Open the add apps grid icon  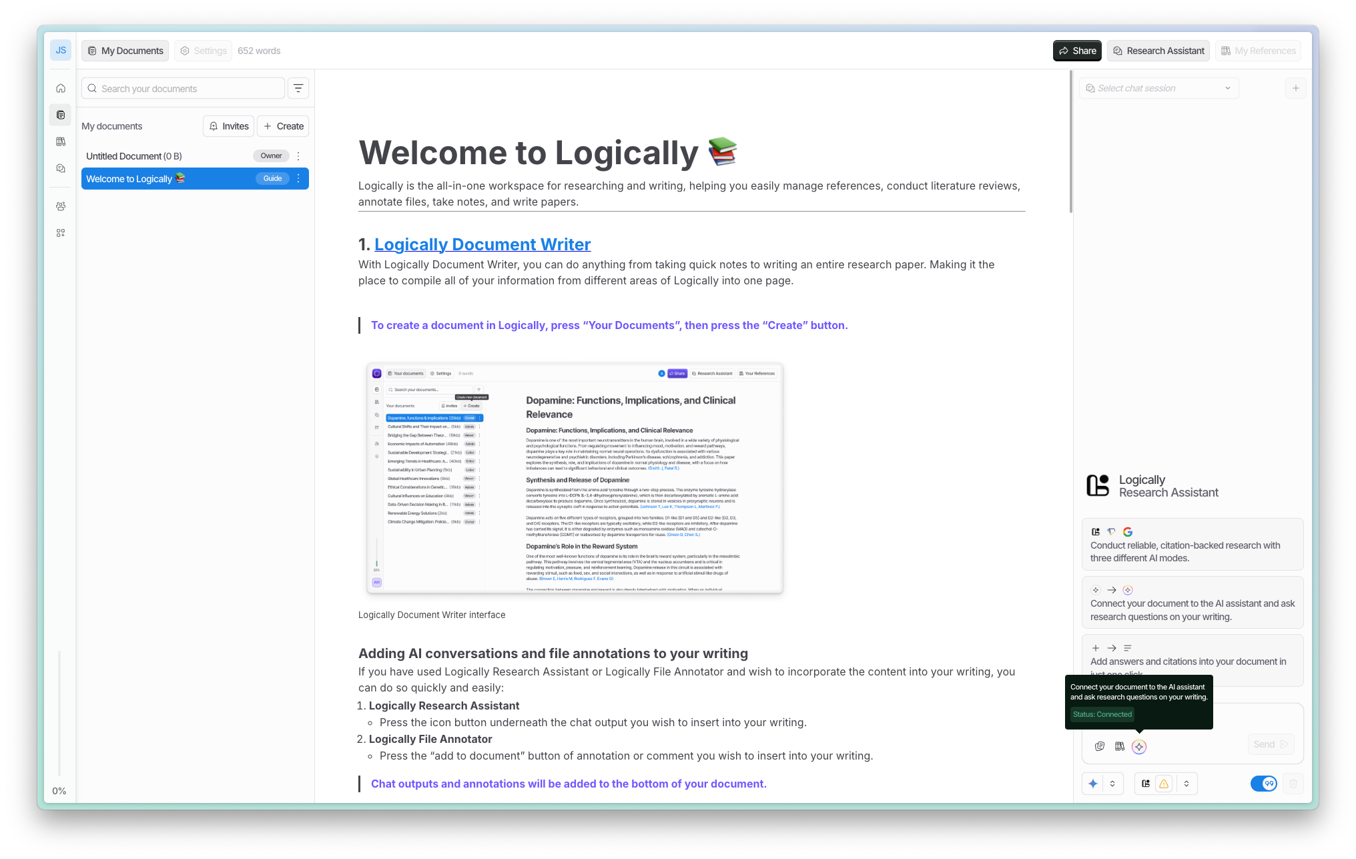click(x=61, y=233)
